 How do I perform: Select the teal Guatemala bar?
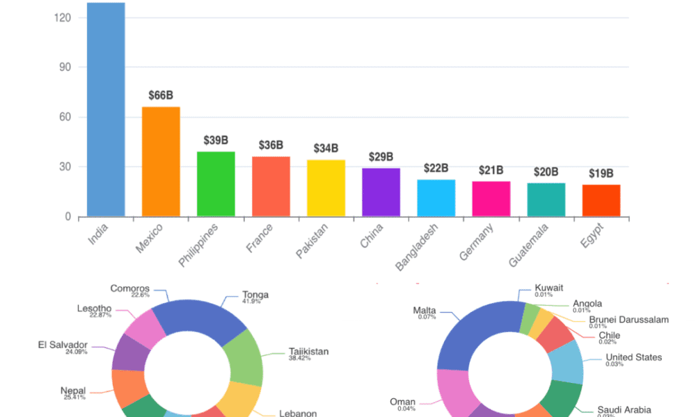click(546, 199)
